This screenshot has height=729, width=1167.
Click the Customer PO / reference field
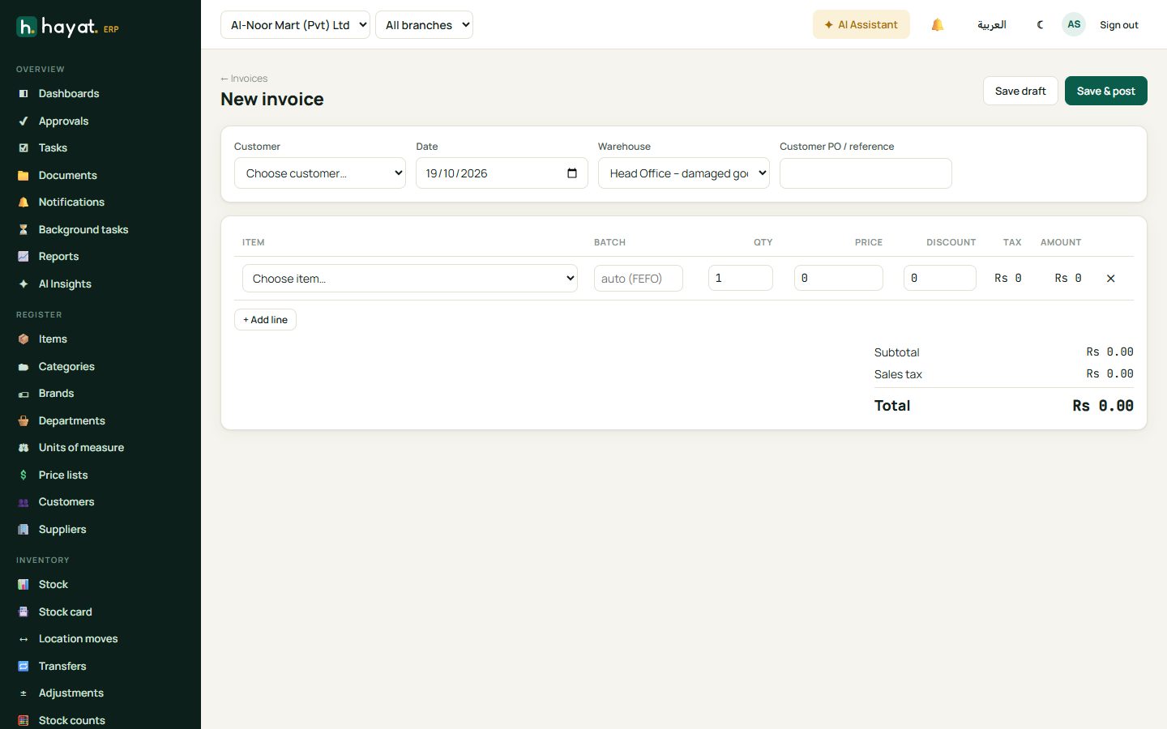(x=866, y=173)
